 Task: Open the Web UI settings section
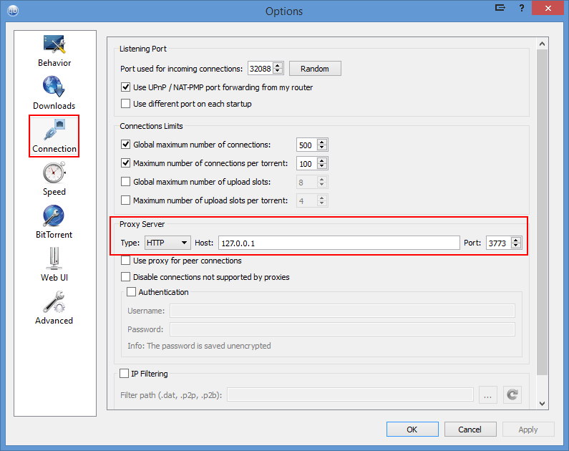click(54, 265)
